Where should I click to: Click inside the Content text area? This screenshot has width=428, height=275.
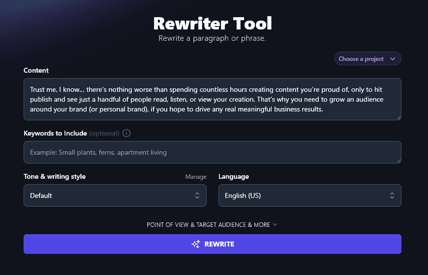pos(212,99)
